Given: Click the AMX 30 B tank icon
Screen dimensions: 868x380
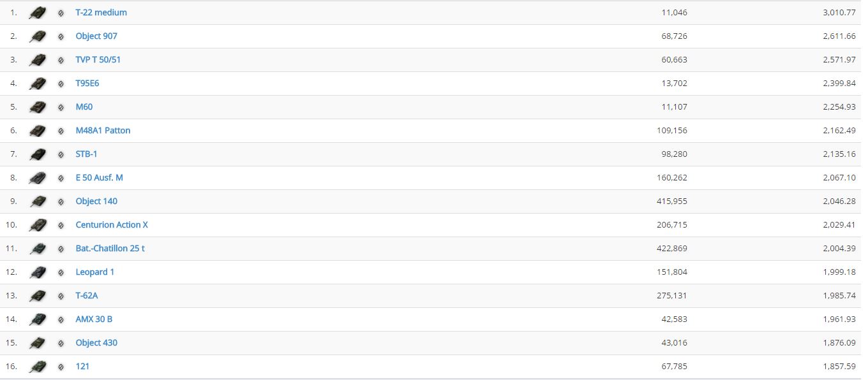Looking at the screenshot, I should [x=38, y=319].
